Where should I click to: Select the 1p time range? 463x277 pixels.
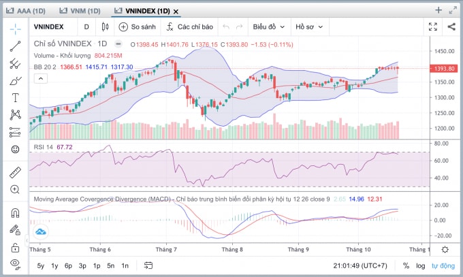click(x=97, y=266)
